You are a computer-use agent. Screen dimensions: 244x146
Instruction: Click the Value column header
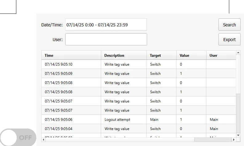tap(191, 56)
